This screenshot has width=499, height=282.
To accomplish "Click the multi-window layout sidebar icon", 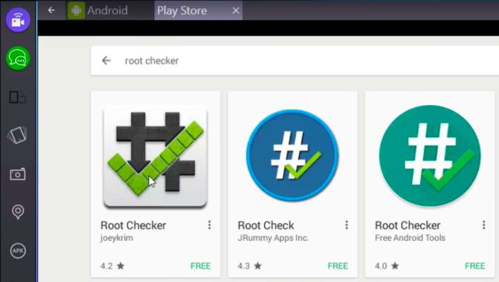I will (x=18, y=97).
